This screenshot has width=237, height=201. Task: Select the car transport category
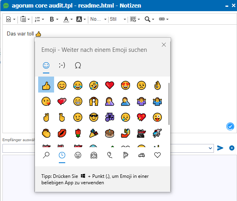(142, 155)
